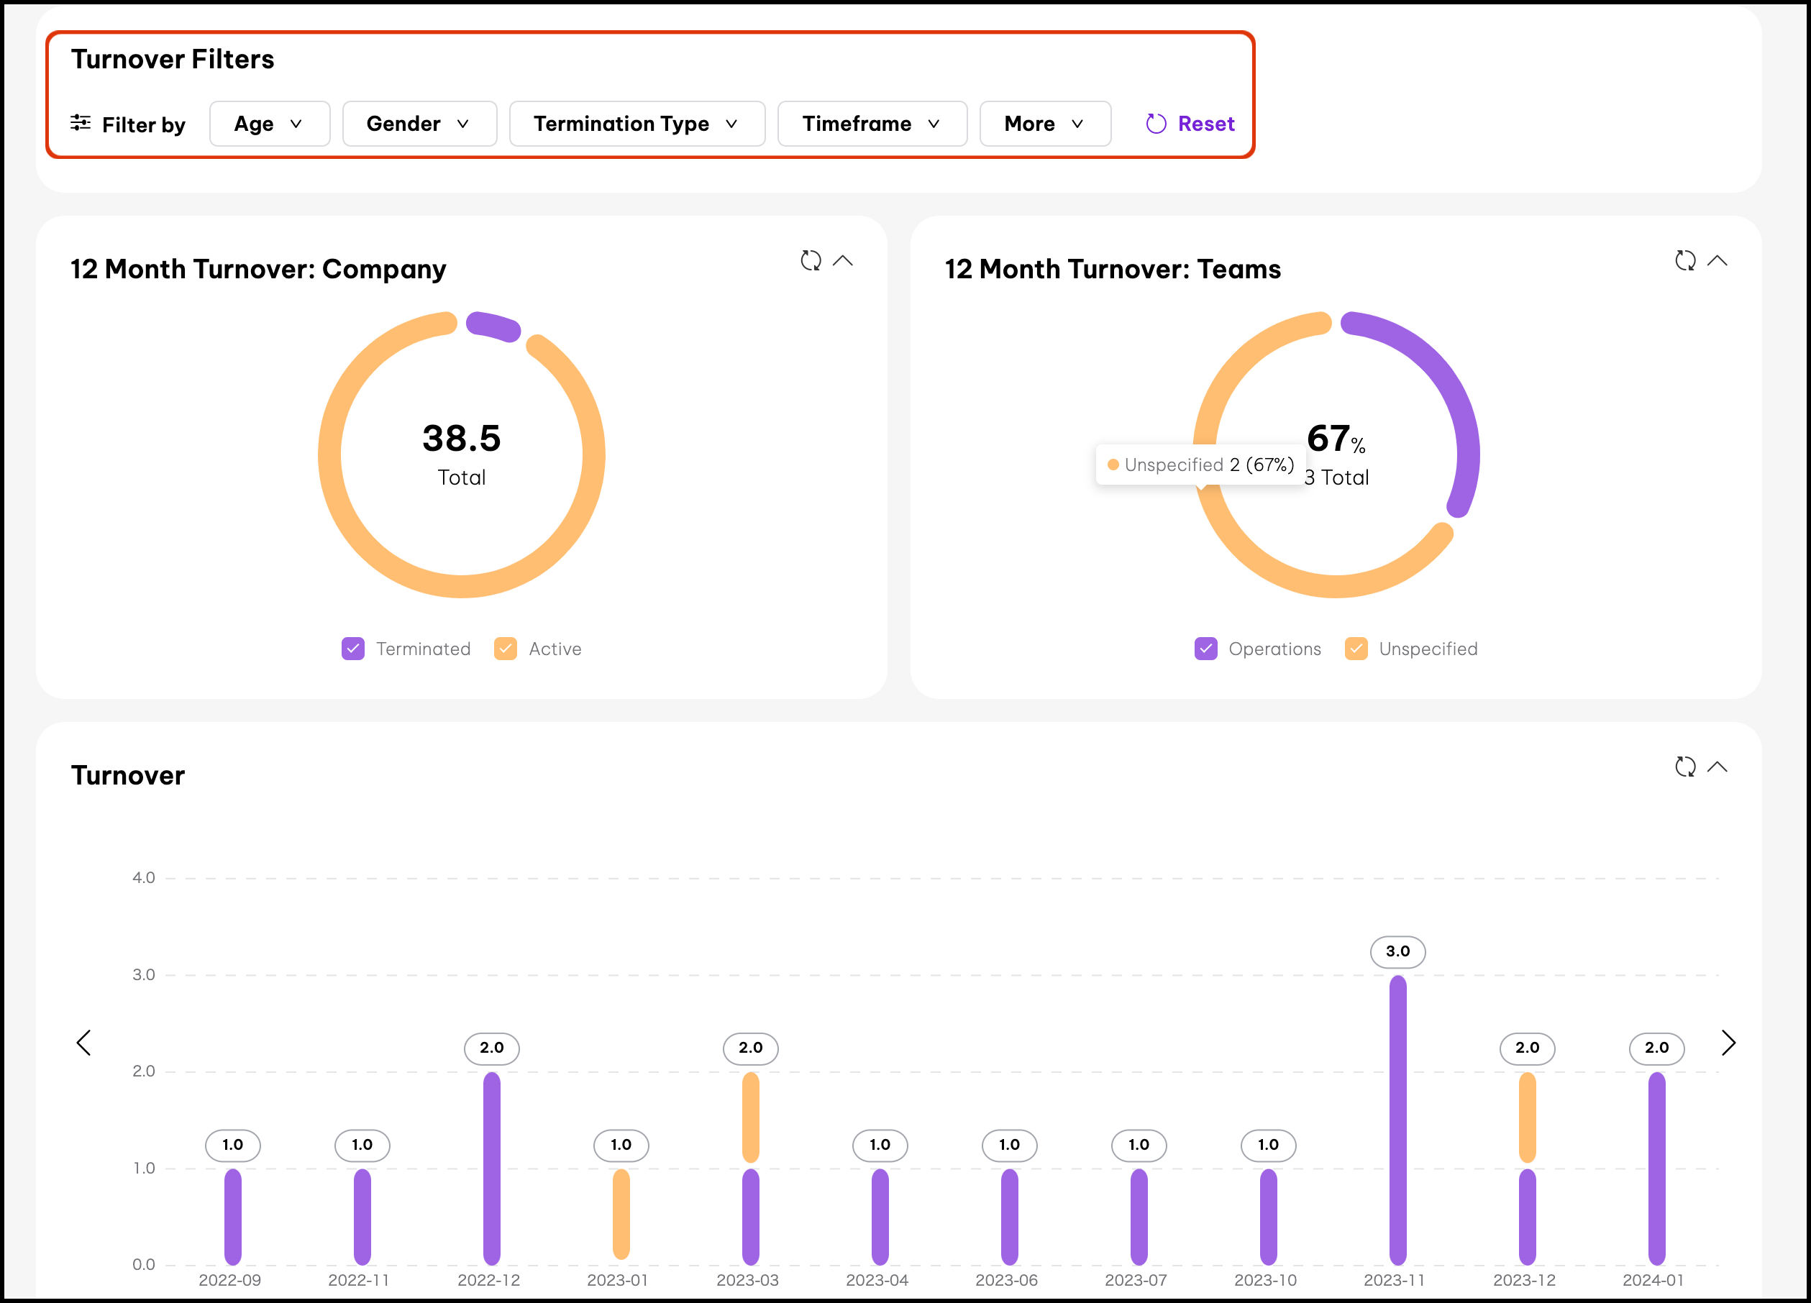Open the Age filter dropdown
The height and width of the screenshot is (1303, 1811).
point(269,124)
